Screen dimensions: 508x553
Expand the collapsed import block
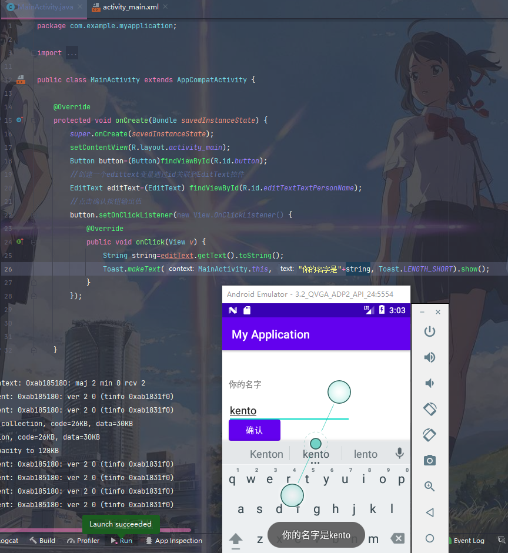pyautogui.click(x=34, y=53)
